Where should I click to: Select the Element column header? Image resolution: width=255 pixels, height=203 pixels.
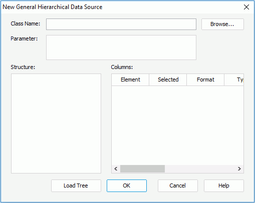(130, 79)
